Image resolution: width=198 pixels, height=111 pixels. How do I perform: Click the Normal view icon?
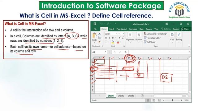(x=148, y=100)
